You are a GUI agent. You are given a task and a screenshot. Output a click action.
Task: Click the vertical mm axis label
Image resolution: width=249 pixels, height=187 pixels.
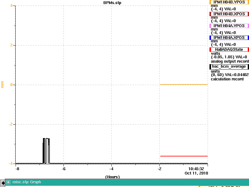[2, 84]
